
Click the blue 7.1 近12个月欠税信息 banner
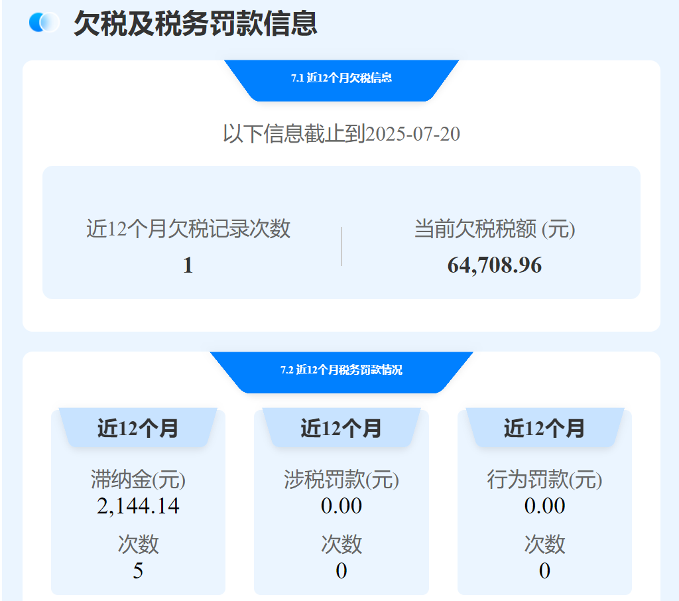(x=341, y=78)
